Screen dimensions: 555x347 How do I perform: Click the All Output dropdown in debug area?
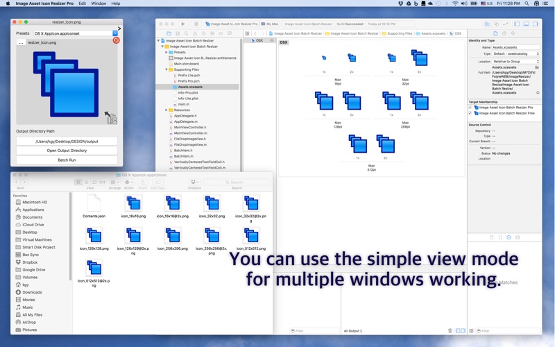(x=353, y=331)
